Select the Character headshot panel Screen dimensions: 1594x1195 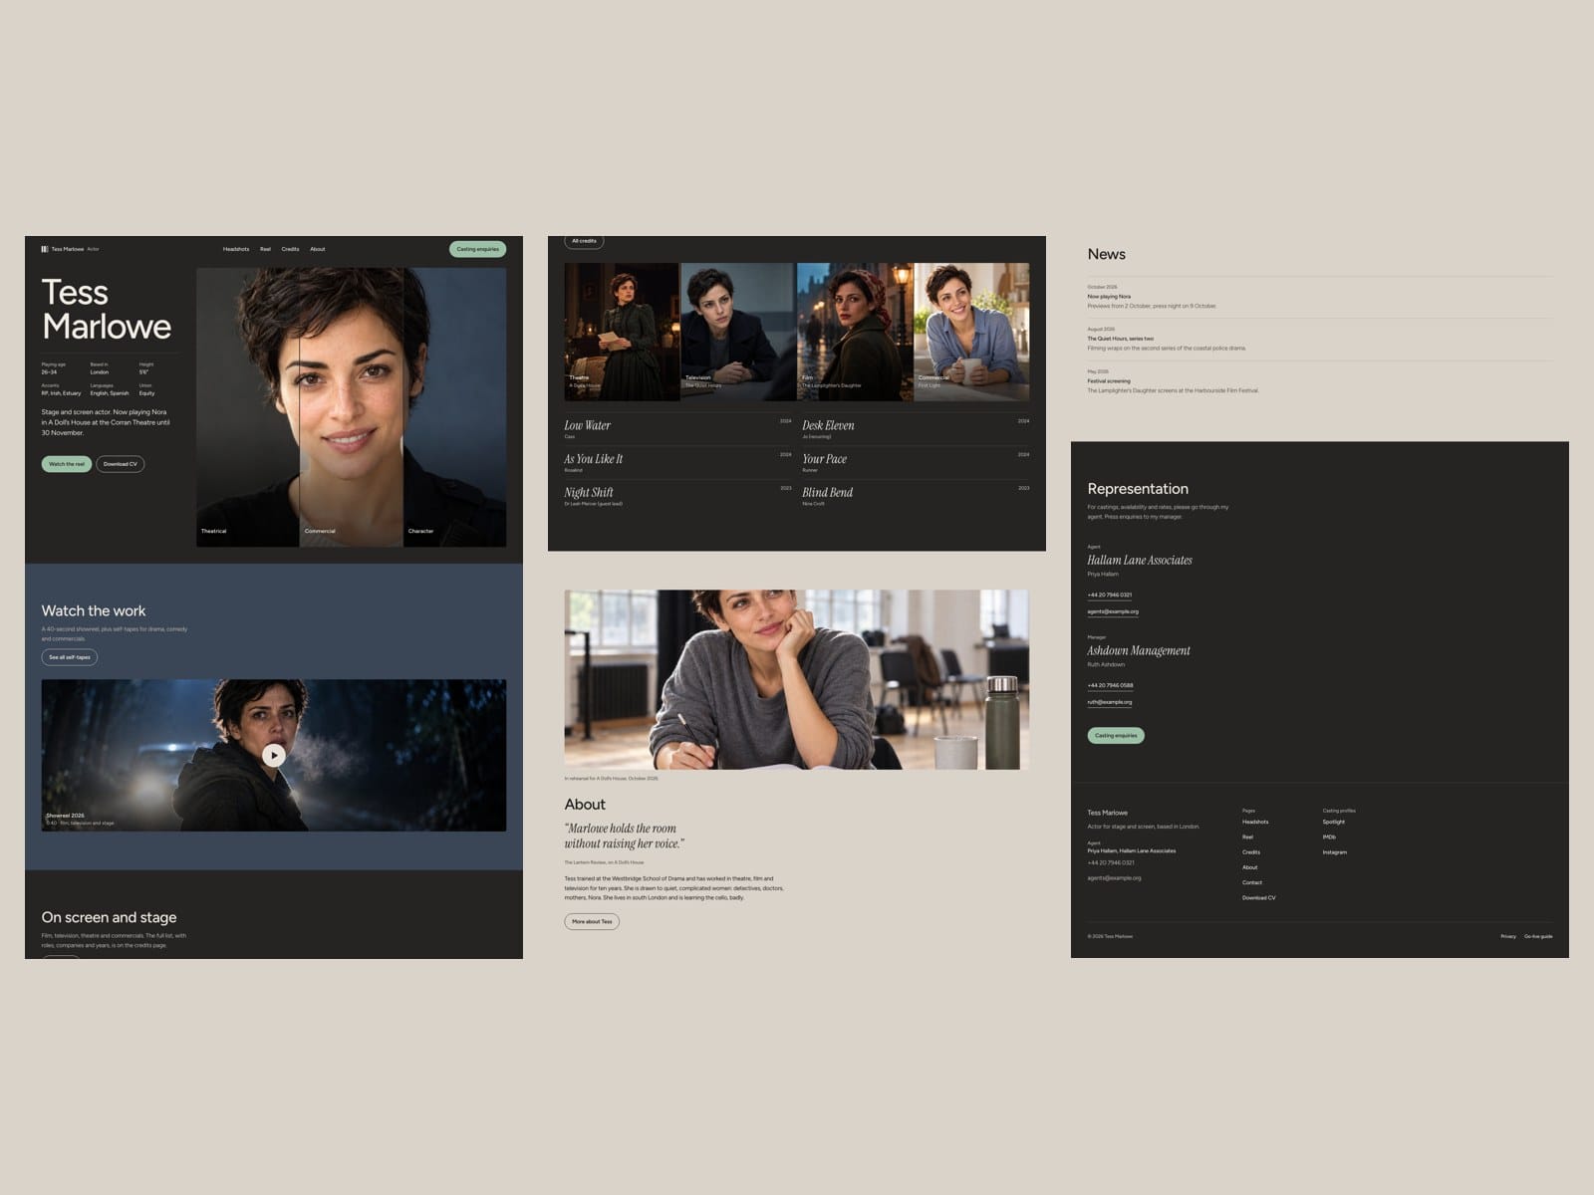[455, 407]
